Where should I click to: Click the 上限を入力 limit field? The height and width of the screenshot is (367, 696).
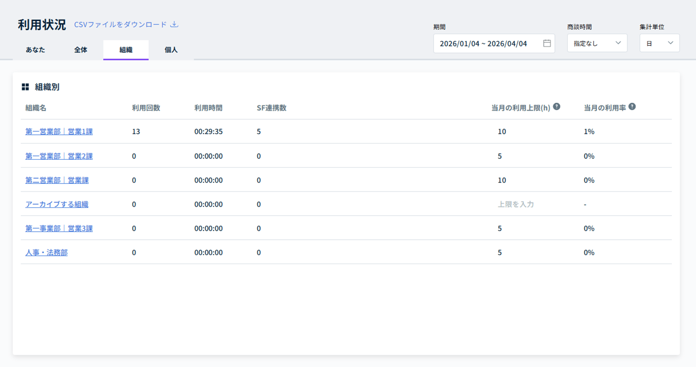[x=515, y=205]
